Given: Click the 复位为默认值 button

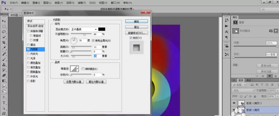Looking at the screenshot, I should pos(96,82).
